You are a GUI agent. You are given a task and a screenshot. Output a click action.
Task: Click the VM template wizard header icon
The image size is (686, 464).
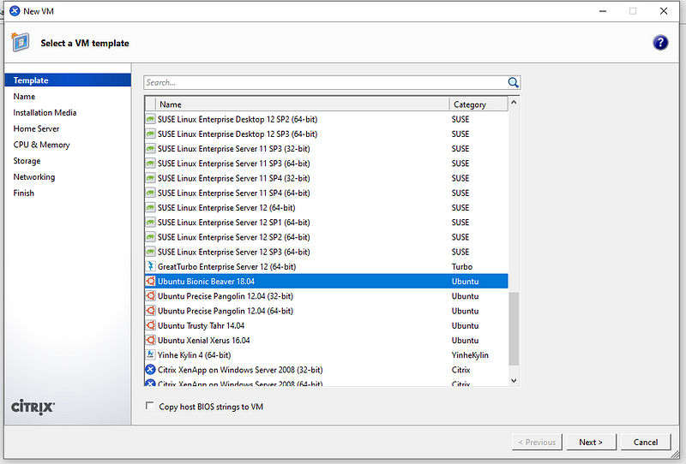(21, 43)
